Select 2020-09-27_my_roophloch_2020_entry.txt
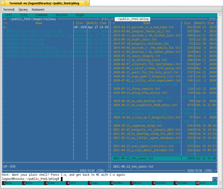 click(164, 105)
